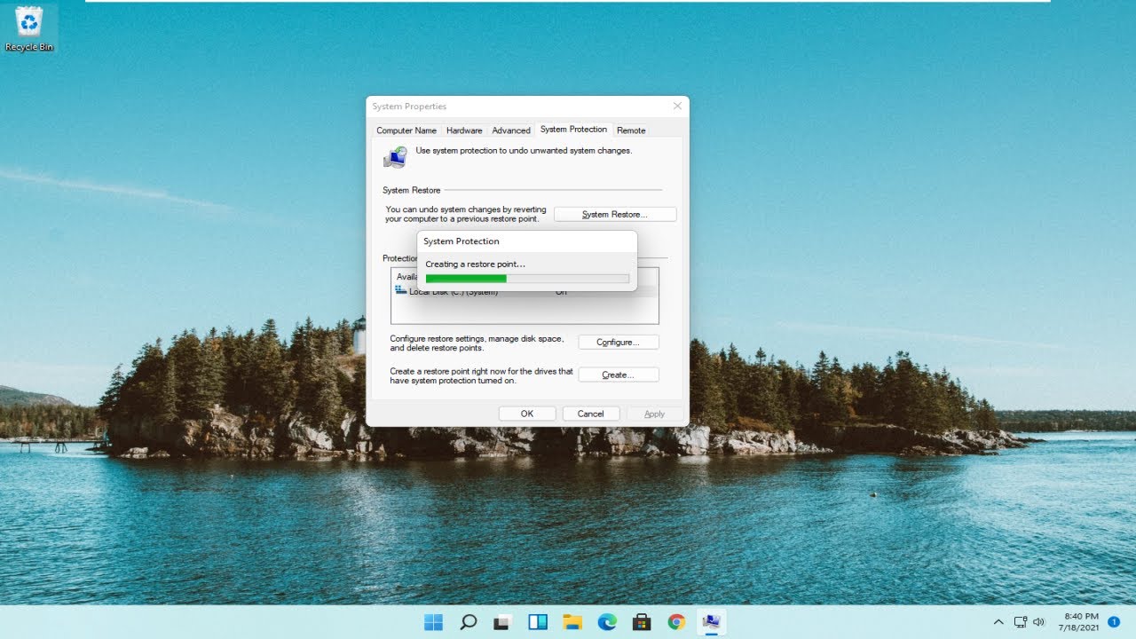Select the System Properties taskbar icon
Viewport: 1136px width, 639px height.
coord(711,622)
